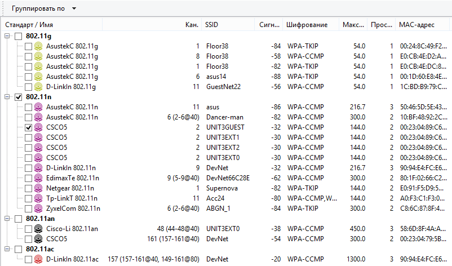Sort by the SSID column header
The height and width of the screenshot is (266, 452).
pyautogui.click(x=228, y=25)
